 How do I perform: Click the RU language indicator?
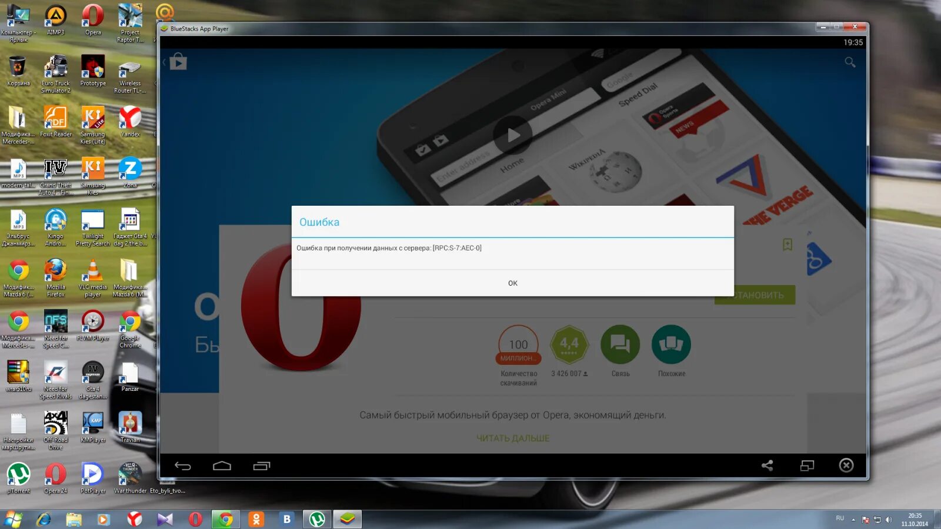[840, 518]
